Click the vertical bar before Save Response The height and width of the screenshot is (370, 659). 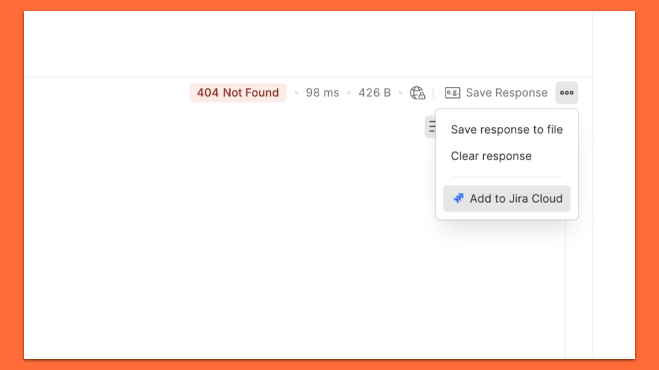pyautogui.click(x=433, y=93)
